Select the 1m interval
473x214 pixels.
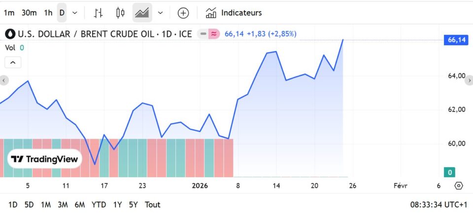click(x=9, y=13)
